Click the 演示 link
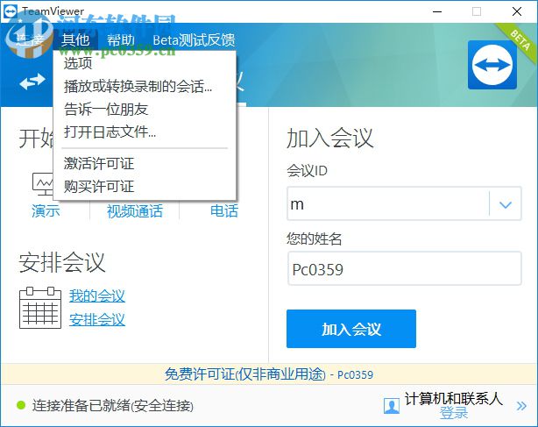Screen dimensions: 538x427 pyautogui.click(x=46, y=210)
